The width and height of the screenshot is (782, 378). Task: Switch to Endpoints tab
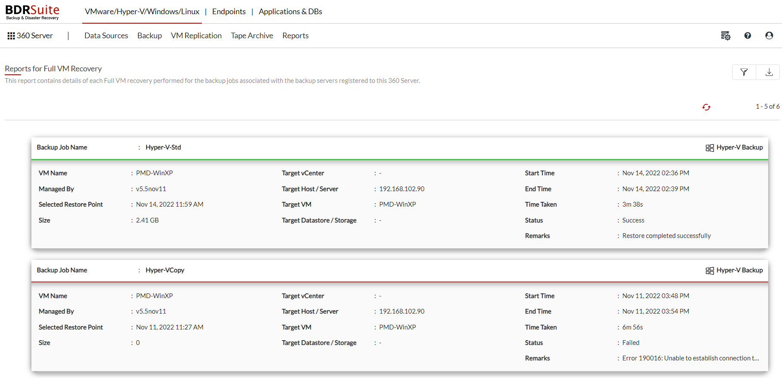(229, 12)
